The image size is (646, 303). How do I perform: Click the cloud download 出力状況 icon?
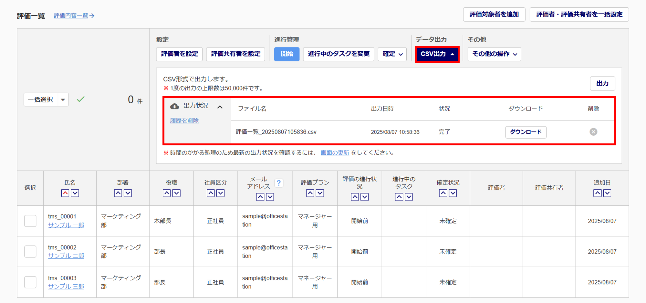pos(174,106)
